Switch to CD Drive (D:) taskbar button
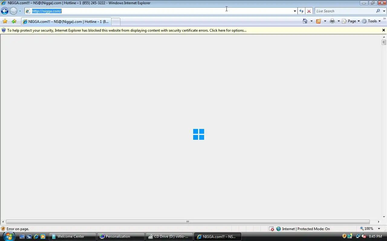This screenshot has height=241, width=387. pyautogui.click(x=169, y=236)
